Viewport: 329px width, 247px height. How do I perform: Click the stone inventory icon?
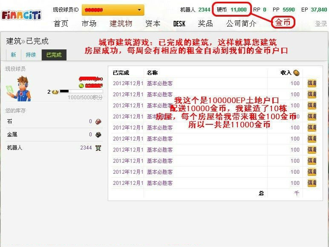(x=98, y=122)
